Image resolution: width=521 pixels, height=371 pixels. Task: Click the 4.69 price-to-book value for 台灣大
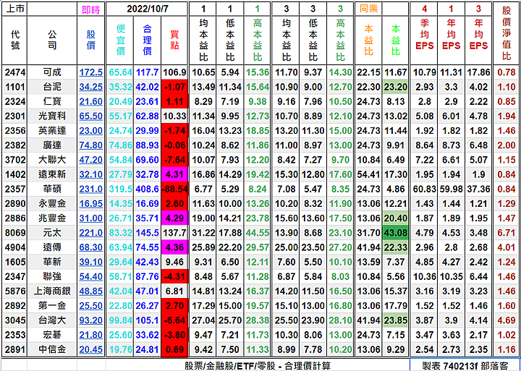[x=507, y=320]
